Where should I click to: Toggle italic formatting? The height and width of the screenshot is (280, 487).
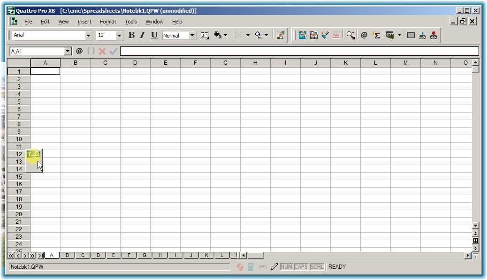[143, 35]
